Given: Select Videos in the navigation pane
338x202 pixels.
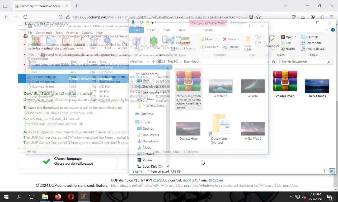Looking at the screenshot, I should coord(147,160).
